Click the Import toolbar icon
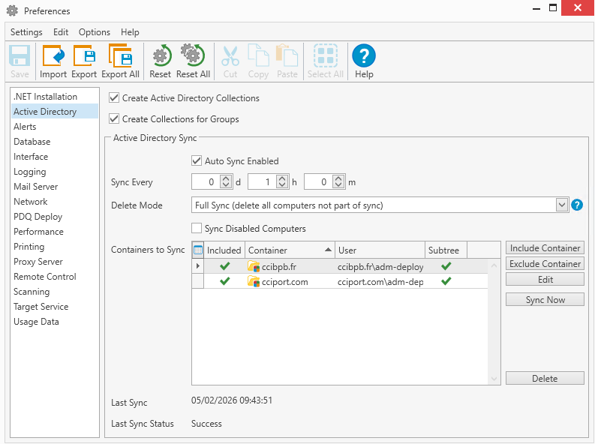Screen dimensions: 595x444 point(53,55)
